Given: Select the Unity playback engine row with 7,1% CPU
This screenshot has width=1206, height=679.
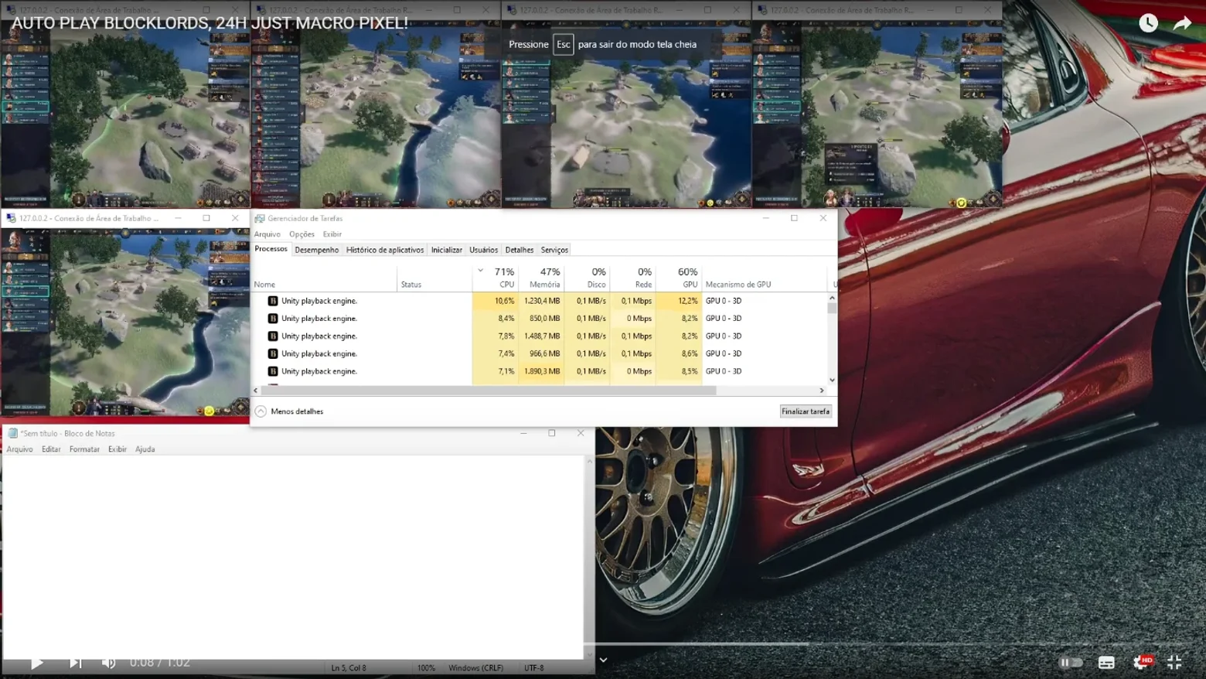Looking at the screenshot, I should click(x=540, y=372).
